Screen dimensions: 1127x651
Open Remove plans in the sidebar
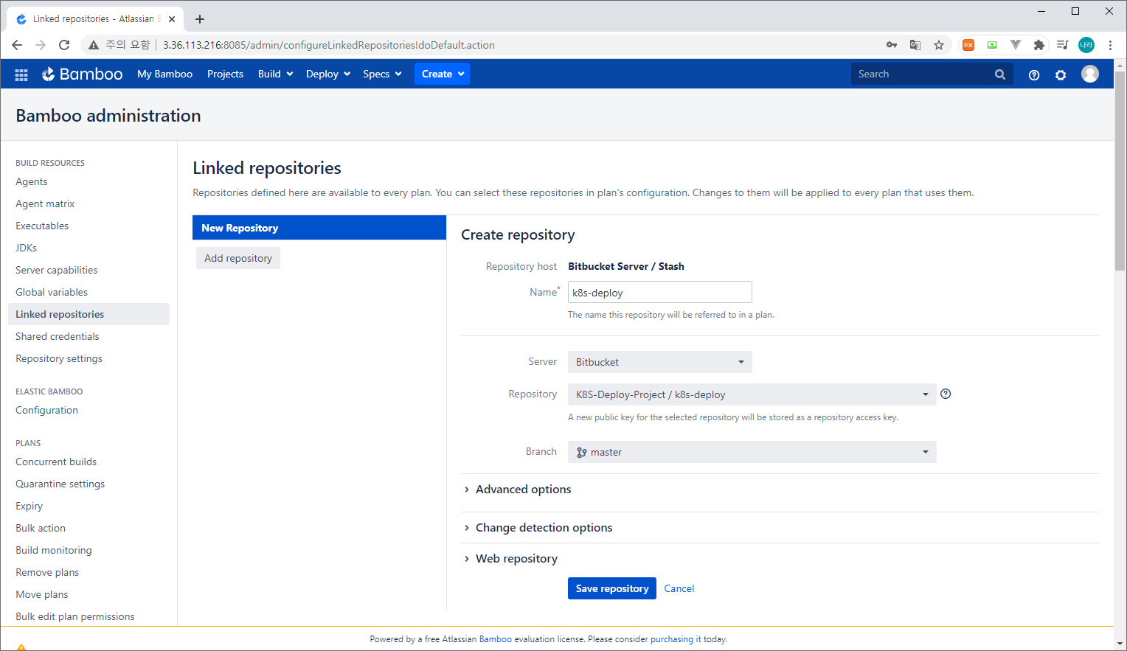[x=47, y=572]
